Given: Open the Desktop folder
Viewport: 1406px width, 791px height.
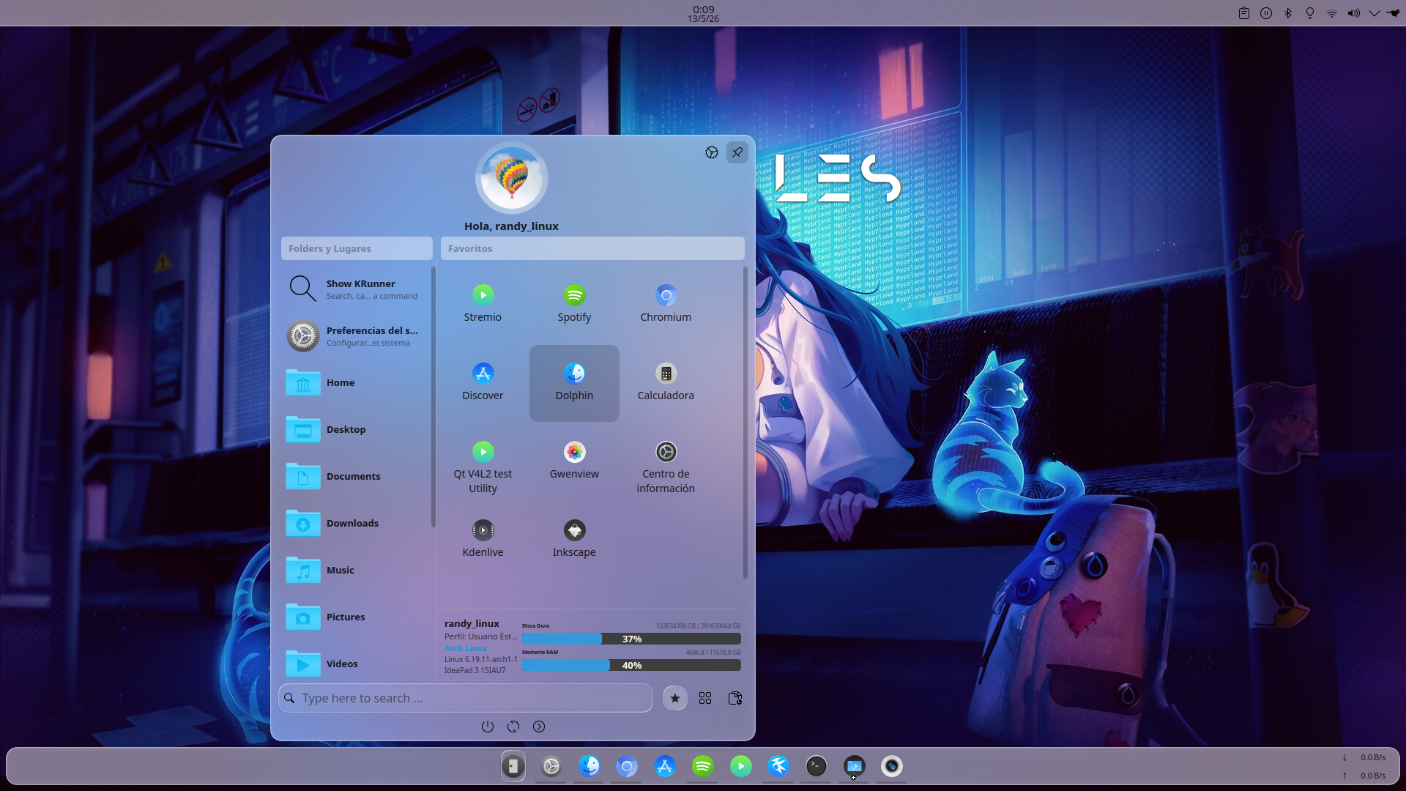Looking at the screenshot, I should [357, 429].
